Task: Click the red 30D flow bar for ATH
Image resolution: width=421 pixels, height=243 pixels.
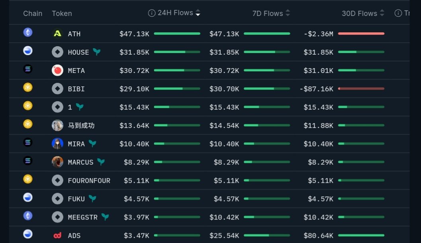Action: 361,34
